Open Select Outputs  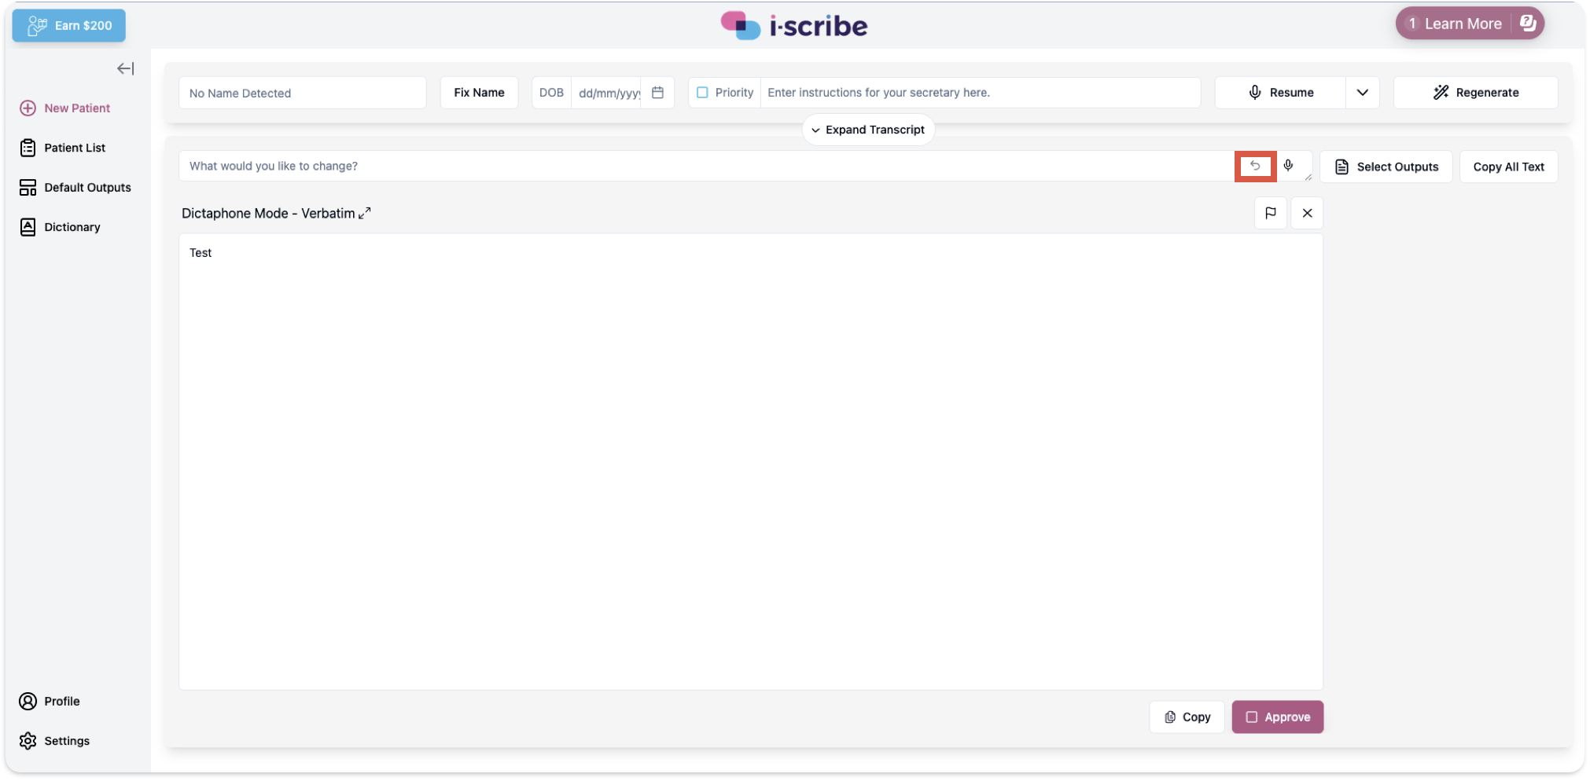[x=1386, y=167]
